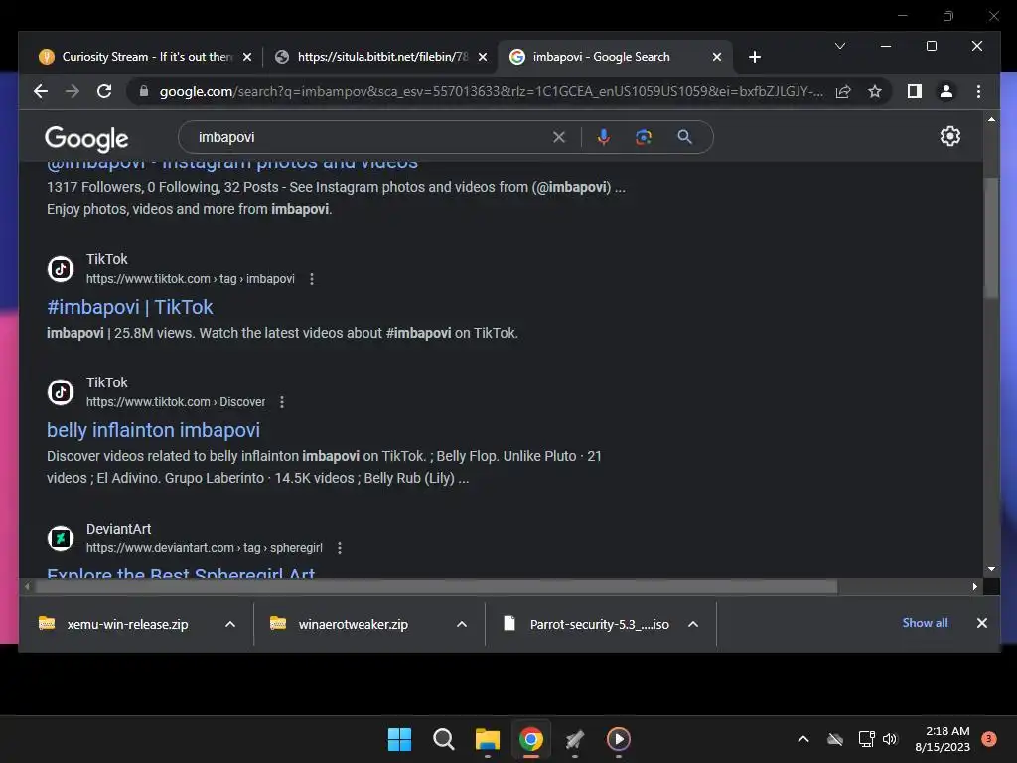This screenshot has height=763, width=1017.
Task: Open Google quick settings gear
Action: pos(950,136)
